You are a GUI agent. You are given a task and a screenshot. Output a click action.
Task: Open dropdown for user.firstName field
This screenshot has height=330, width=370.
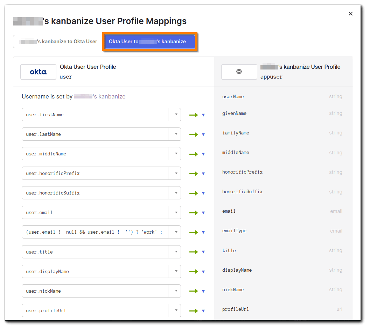[175, 115]
